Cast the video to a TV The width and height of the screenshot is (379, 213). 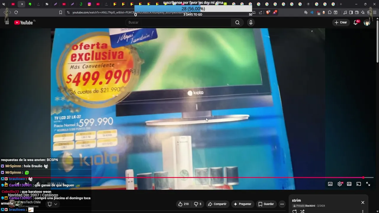tap(359, 184)
